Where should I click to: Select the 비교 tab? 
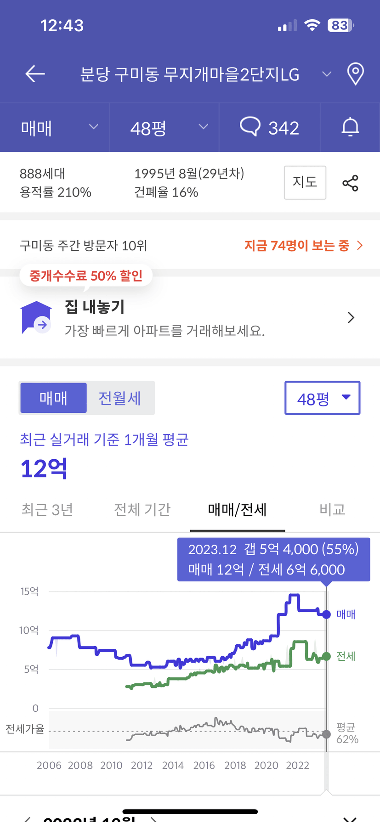[332, 509]
